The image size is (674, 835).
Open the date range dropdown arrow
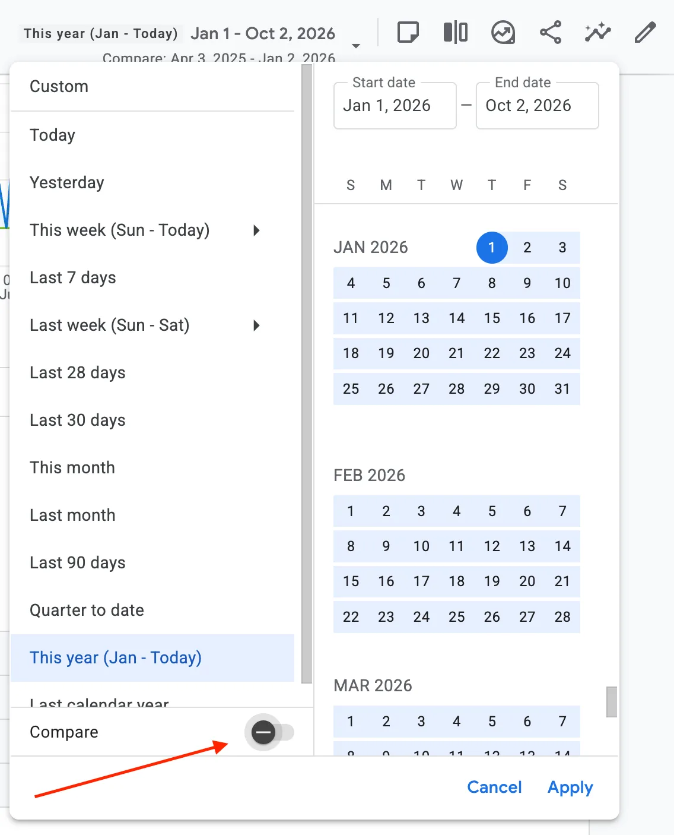point(356,46)
